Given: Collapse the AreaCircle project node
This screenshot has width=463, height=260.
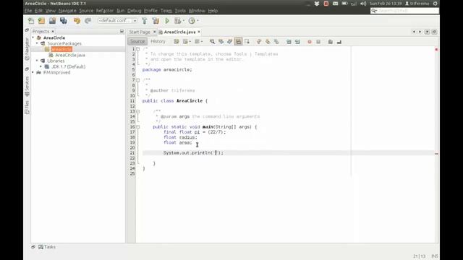Looking at the screenshot, I should (33, 38).
